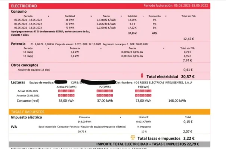Click the 'Actual 18.05.2022' row label
The height and width of the screenshot is (149, 226).
(x=28, y=91)
